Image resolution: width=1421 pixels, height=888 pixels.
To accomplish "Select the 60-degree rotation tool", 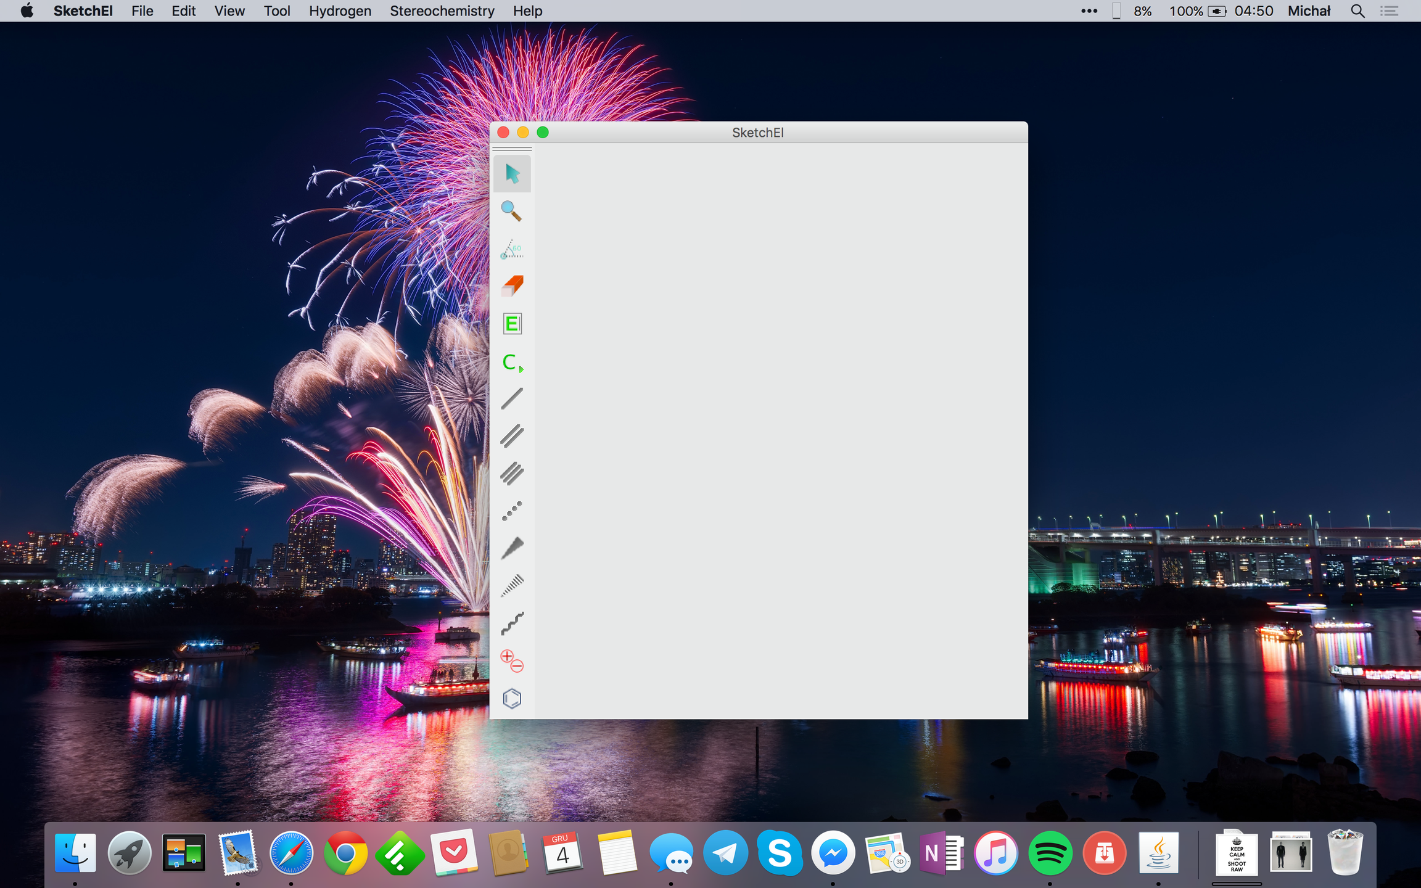I will 511,249.
